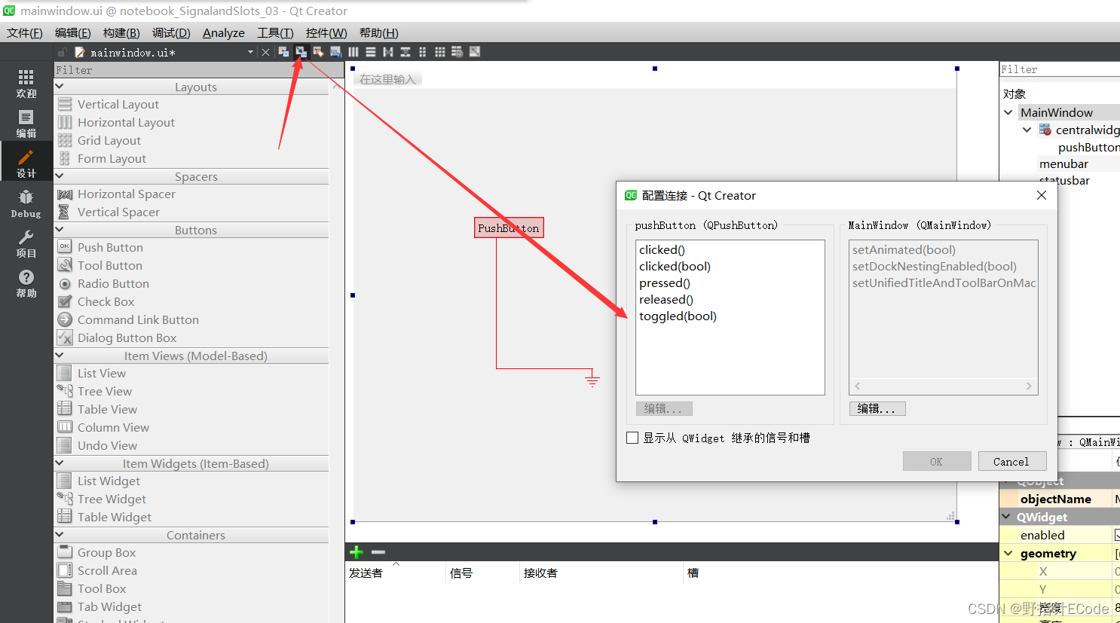Screen dimensions: 1120x623
Task: Open the 构建(B) menu
Action: (121, 32)
